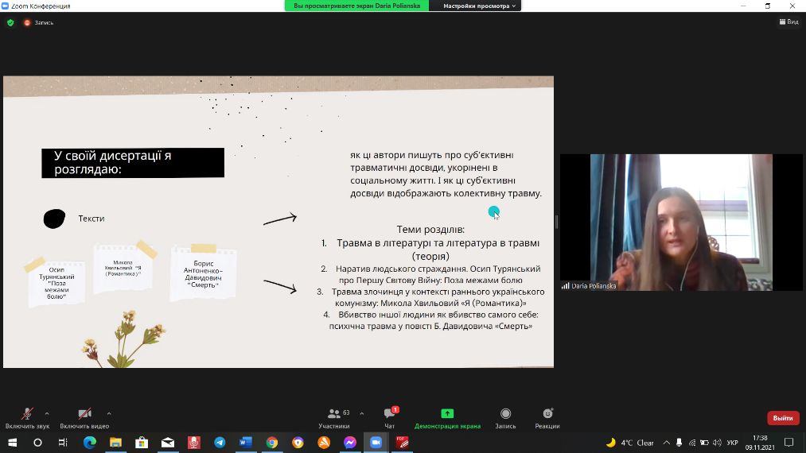Image resolution: width=806 pixels, height=453 pixels.
Task: Click the Запись recording indicator at top
Action: point(39,22)
